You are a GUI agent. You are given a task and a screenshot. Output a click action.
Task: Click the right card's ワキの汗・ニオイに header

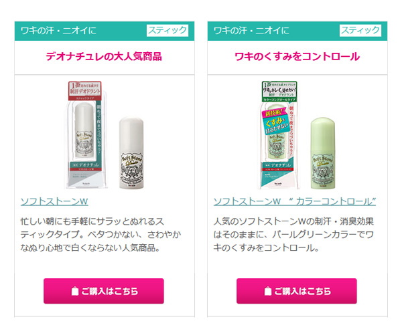(251, 31)
